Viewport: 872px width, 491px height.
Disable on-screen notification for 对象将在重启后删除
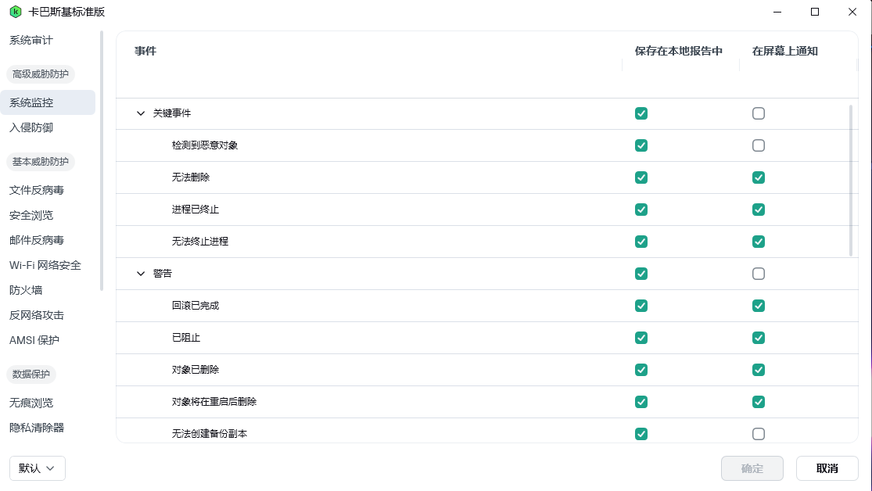759,402
